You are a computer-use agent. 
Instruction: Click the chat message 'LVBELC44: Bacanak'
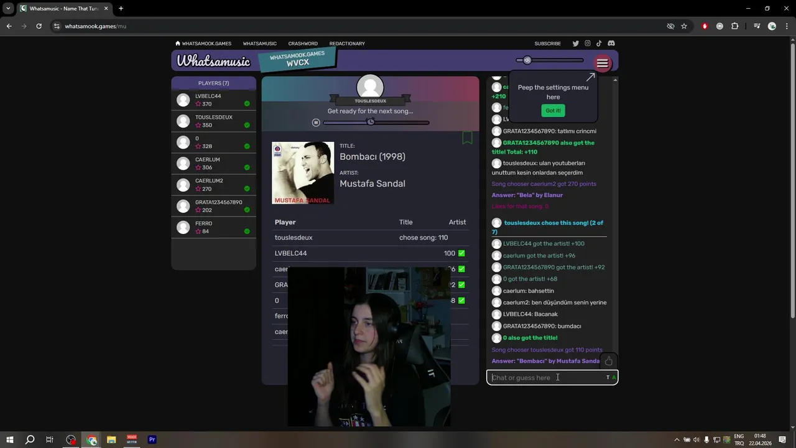[x=530, y=314]
